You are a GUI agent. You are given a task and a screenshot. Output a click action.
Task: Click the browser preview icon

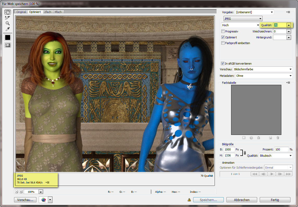[x=43, y=200]
